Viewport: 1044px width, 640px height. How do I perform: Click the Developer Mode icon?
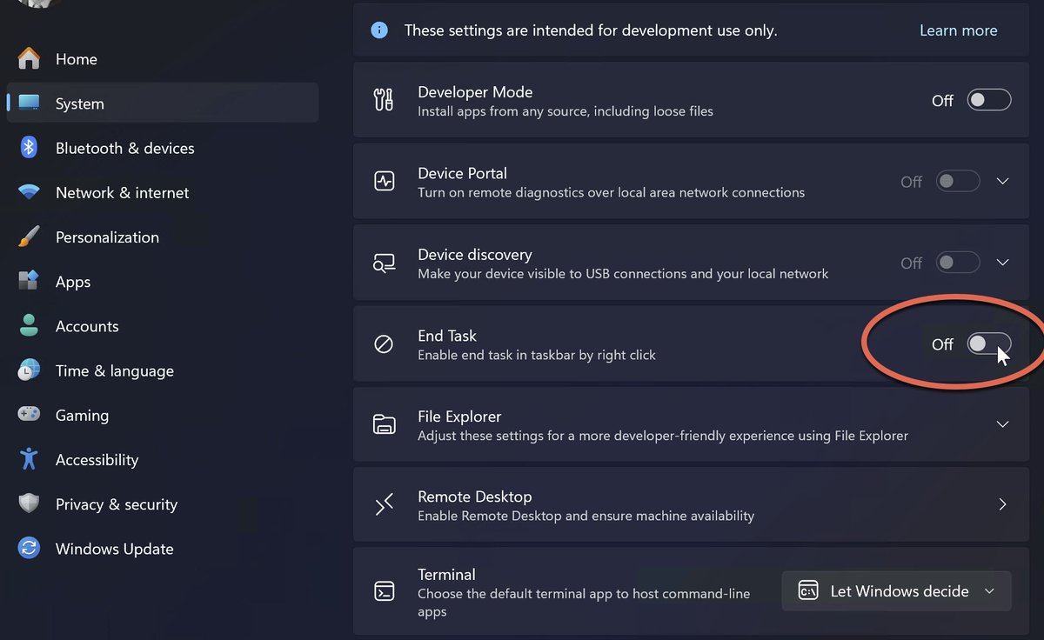[384, 99]
